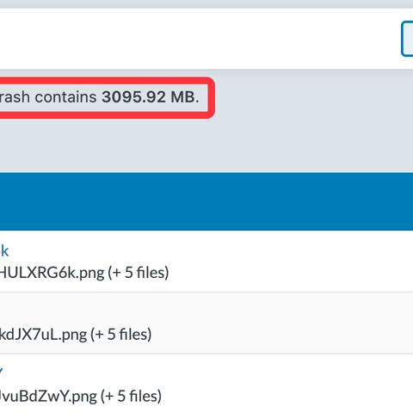Click '(+ 5 files)' beside HULXRG6k.png
Screen dimensions: 413x413
(x=139, y=273)
